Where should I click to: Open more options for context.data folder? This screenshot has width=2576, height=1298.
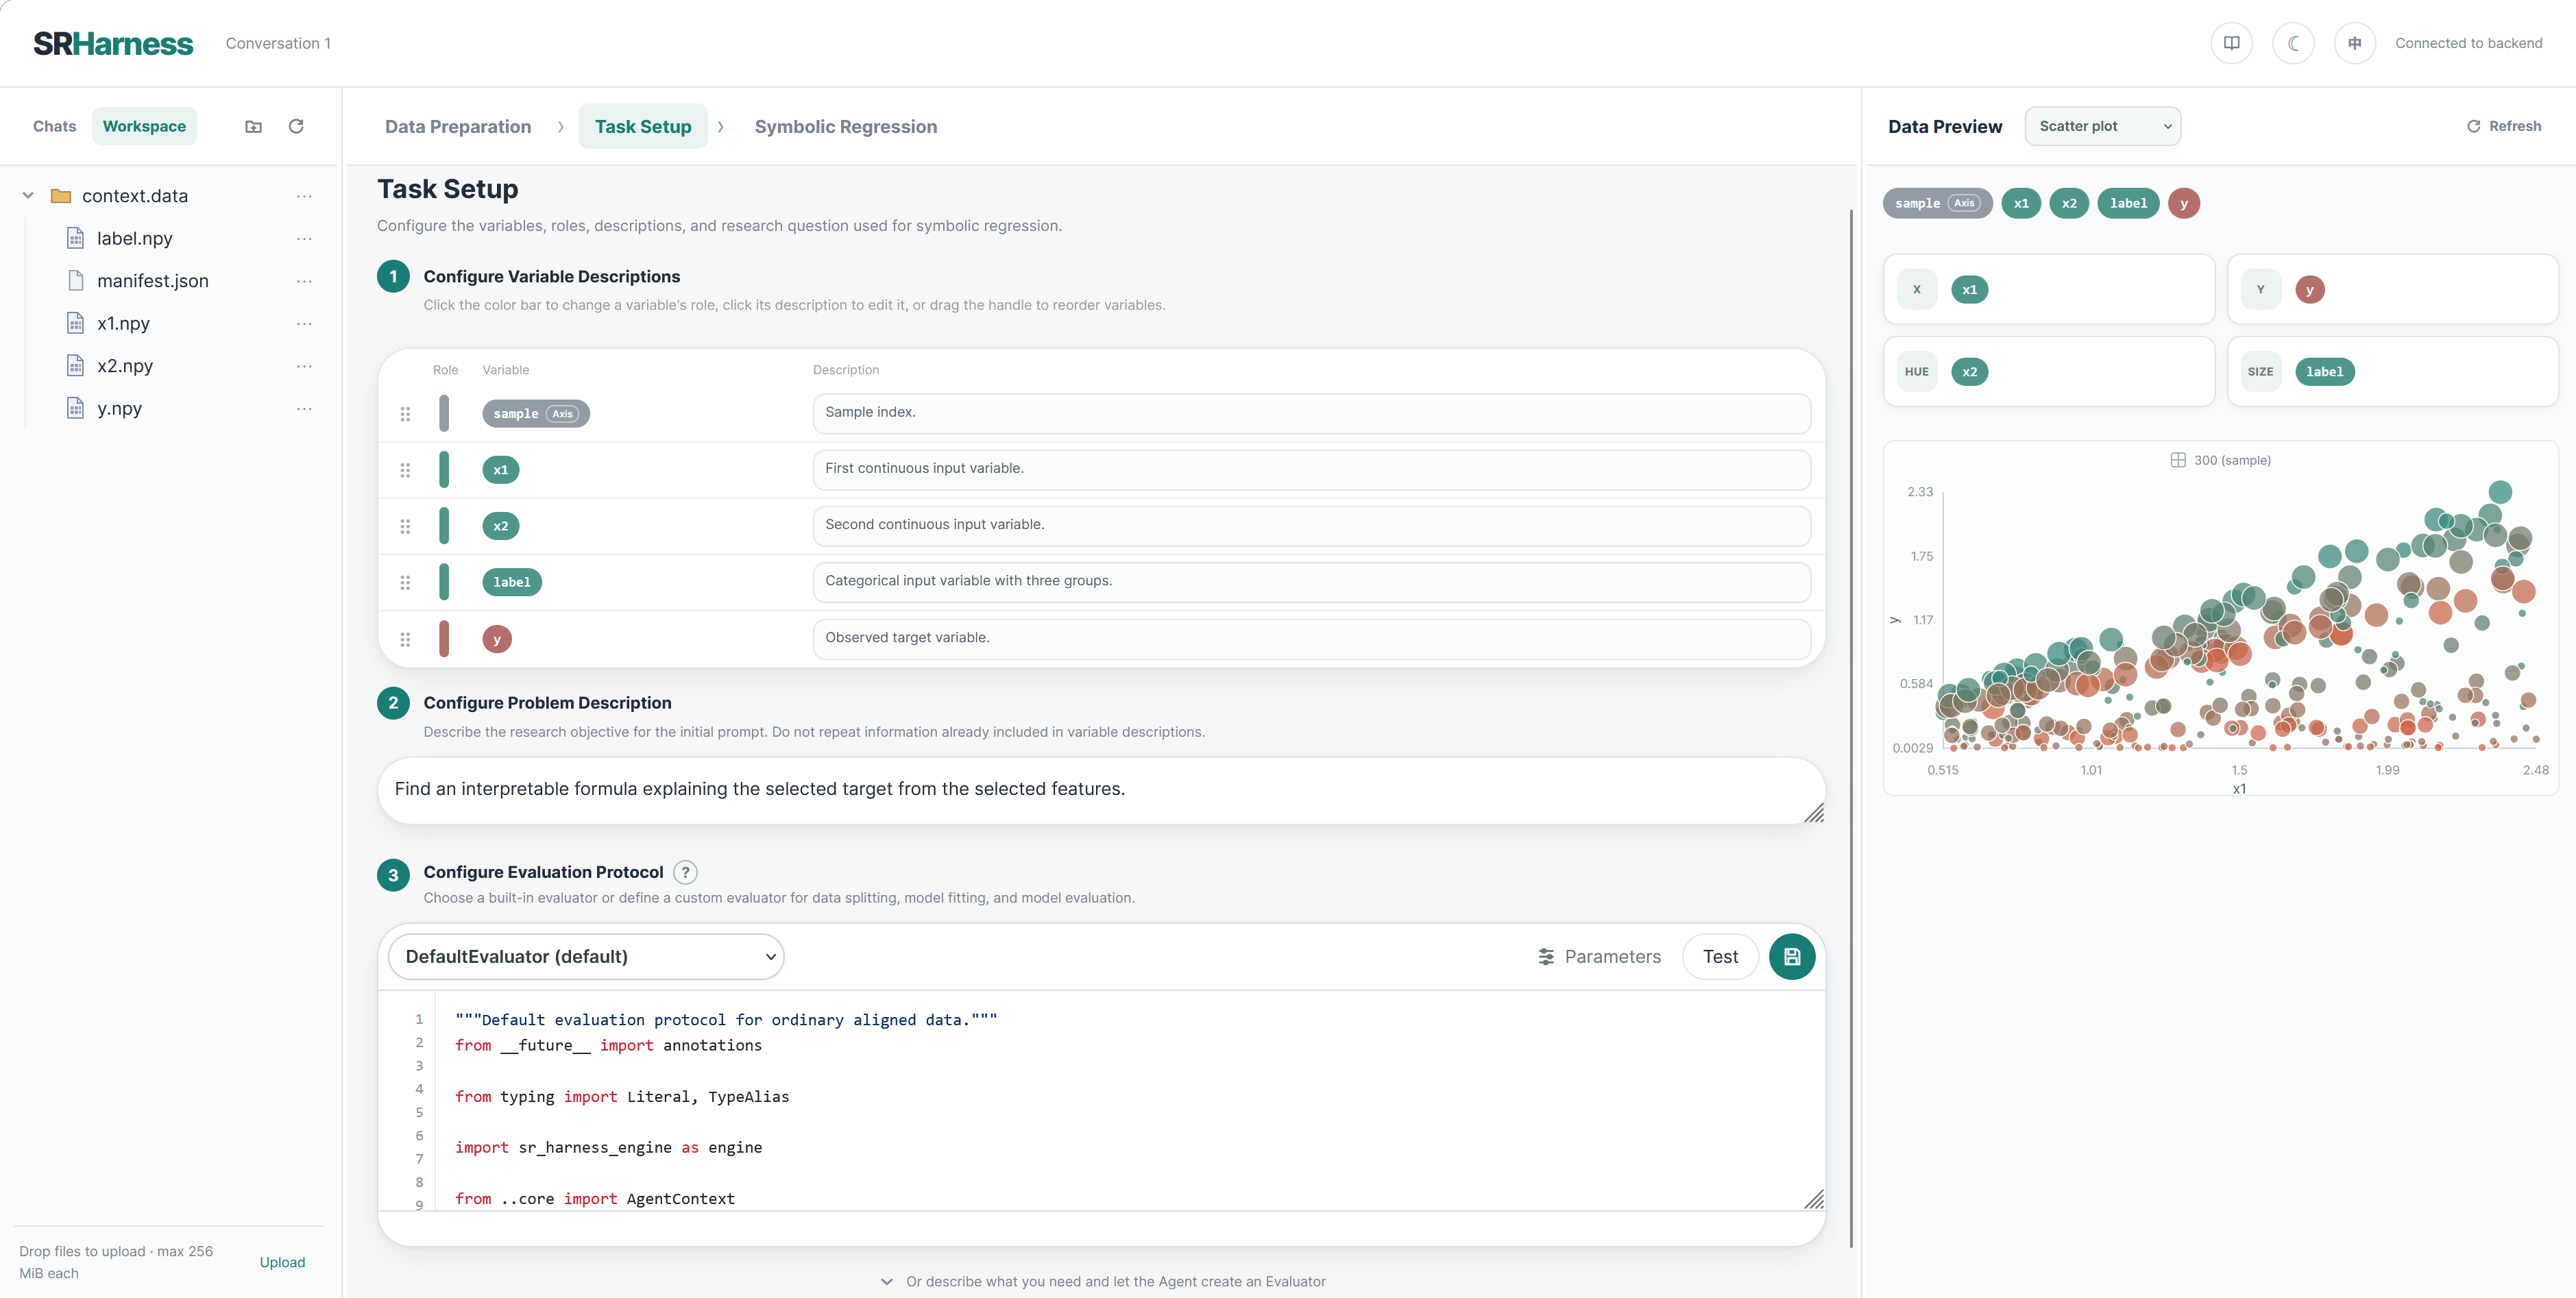point(304,196)
